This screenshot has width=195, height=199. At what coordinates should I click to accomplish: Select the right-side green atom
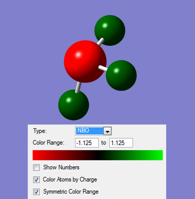coord(121,75)
